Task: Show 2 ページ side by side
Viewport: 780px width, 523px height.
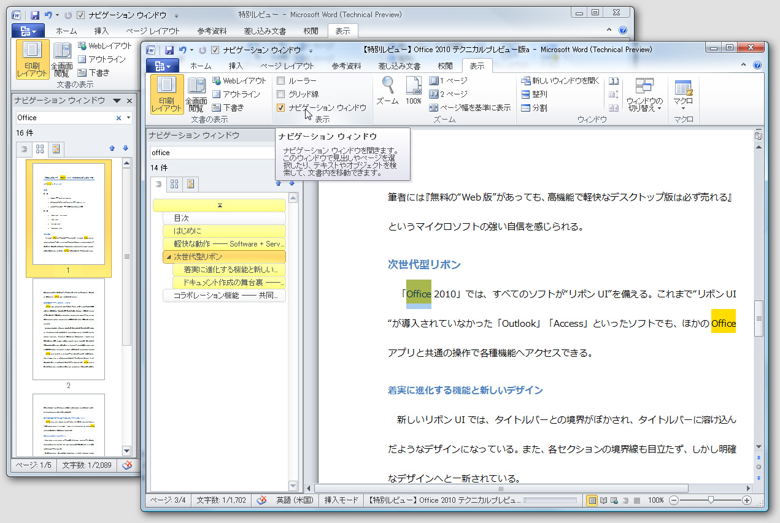Action: coord(448,94)
